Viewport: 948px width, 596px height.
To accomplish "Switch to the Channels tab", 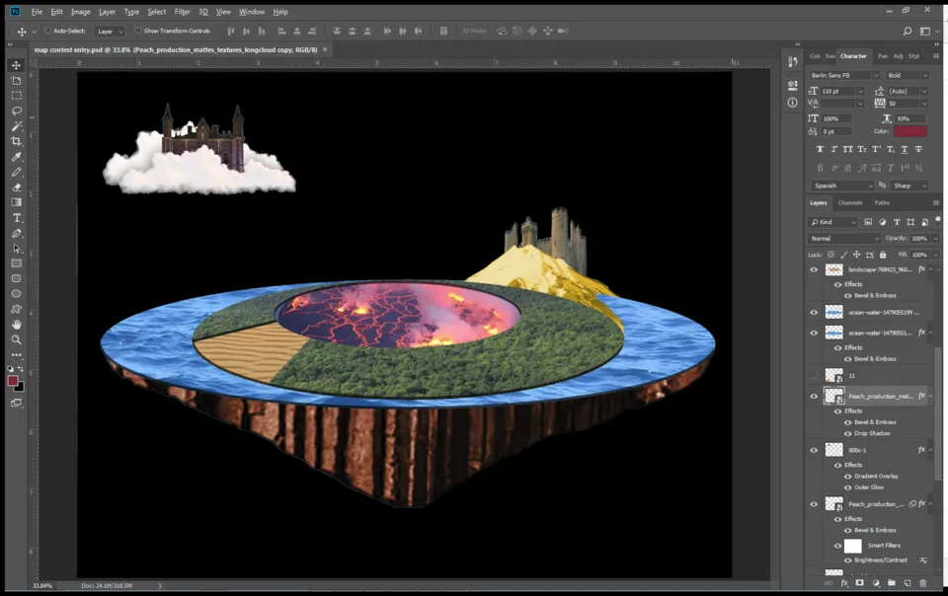I will [x=850, y=203].
